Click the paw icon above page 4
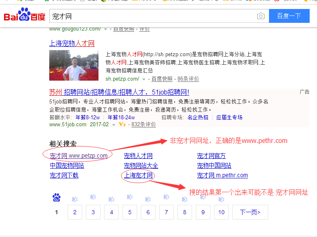317x237 pixels. tap(111, 199)
